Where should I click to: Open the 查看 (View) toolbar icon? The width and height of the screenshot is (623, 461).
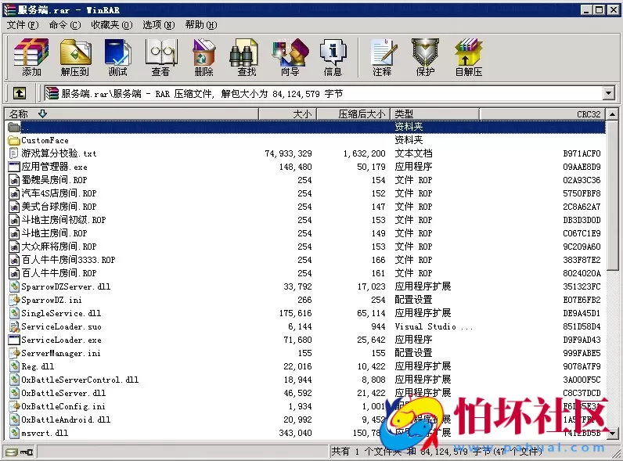[x=160, y=57]
